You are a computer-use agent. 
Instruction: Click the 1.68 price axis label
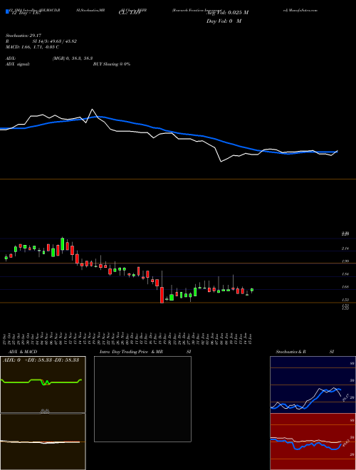345,287
